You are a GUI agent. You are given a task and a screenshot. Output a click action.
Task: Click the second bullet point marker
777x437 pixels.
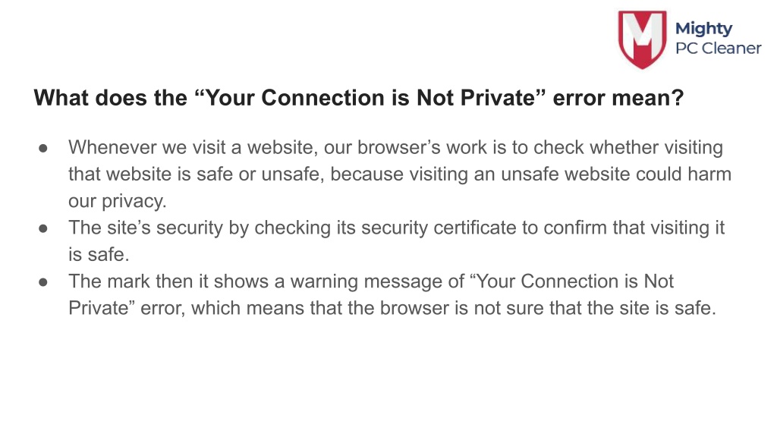coord(43,228)
